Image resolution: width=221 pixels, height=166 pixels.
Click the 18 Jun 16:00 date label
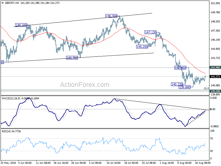pos(61,163)
